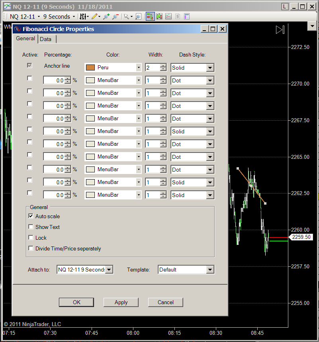This screenshot has width=319, height=342.
Task: Click the 2272.50 price axis label
Action: click(x=300, y=47)
